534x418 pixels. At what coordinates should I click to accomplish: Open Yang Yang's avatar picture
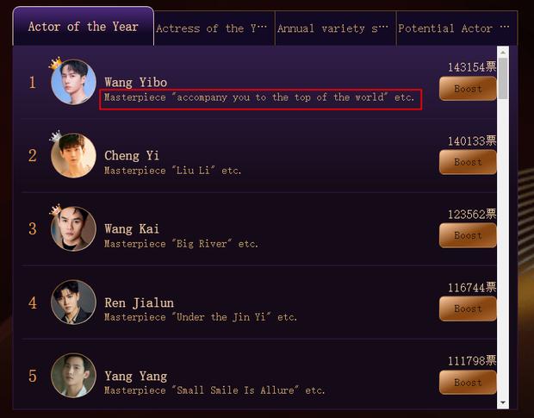coord(73,376)
